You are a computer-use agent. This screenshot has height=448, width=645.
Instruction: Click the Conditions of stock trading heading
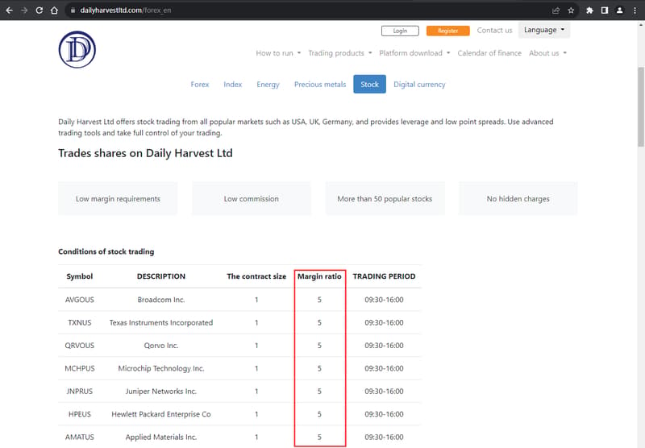106,251
